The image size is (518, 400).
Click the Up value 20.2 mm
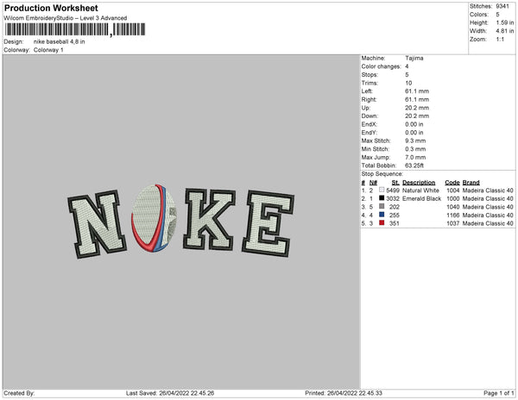(417, 108)
